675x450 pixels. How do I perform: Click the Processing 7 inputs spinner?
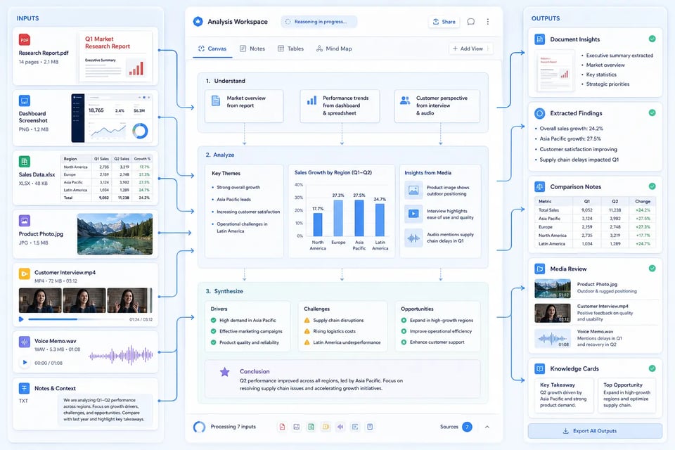pos(199,427)
